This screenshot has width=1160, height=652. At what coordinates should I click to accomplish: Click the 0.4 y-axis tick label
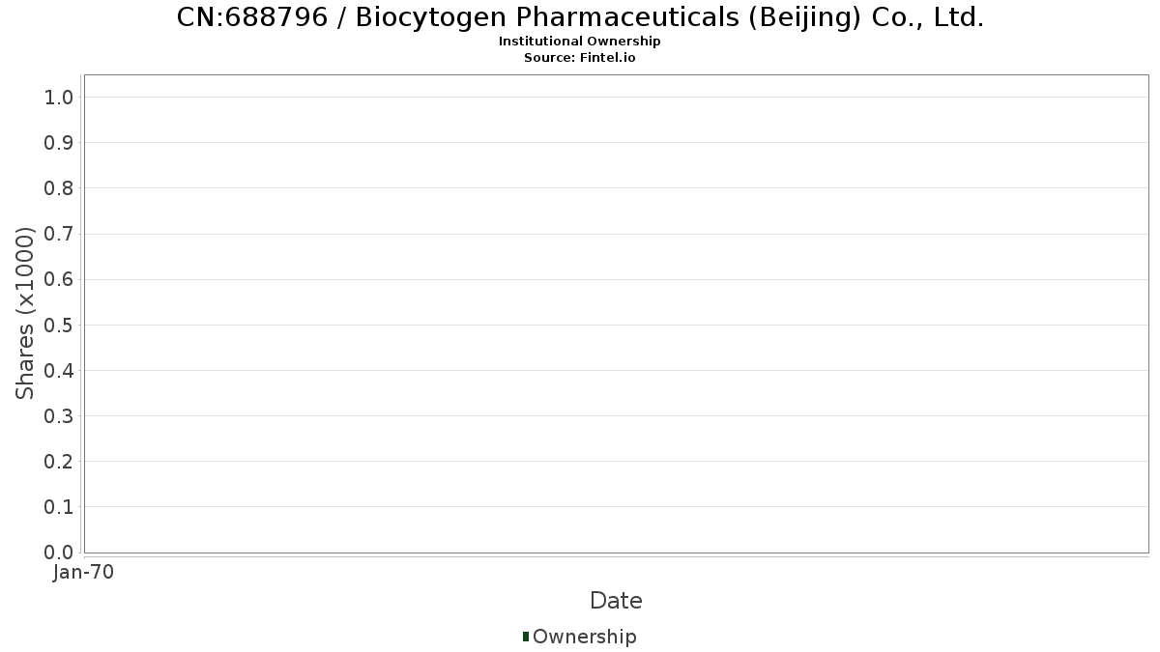(x=59, y=371)
